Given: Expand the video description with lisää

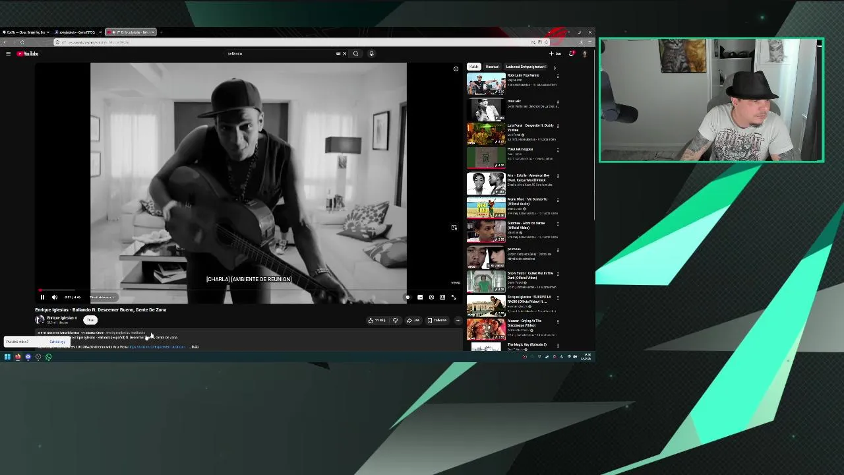Looking at the screenshot, I should (x=195, y=347).
